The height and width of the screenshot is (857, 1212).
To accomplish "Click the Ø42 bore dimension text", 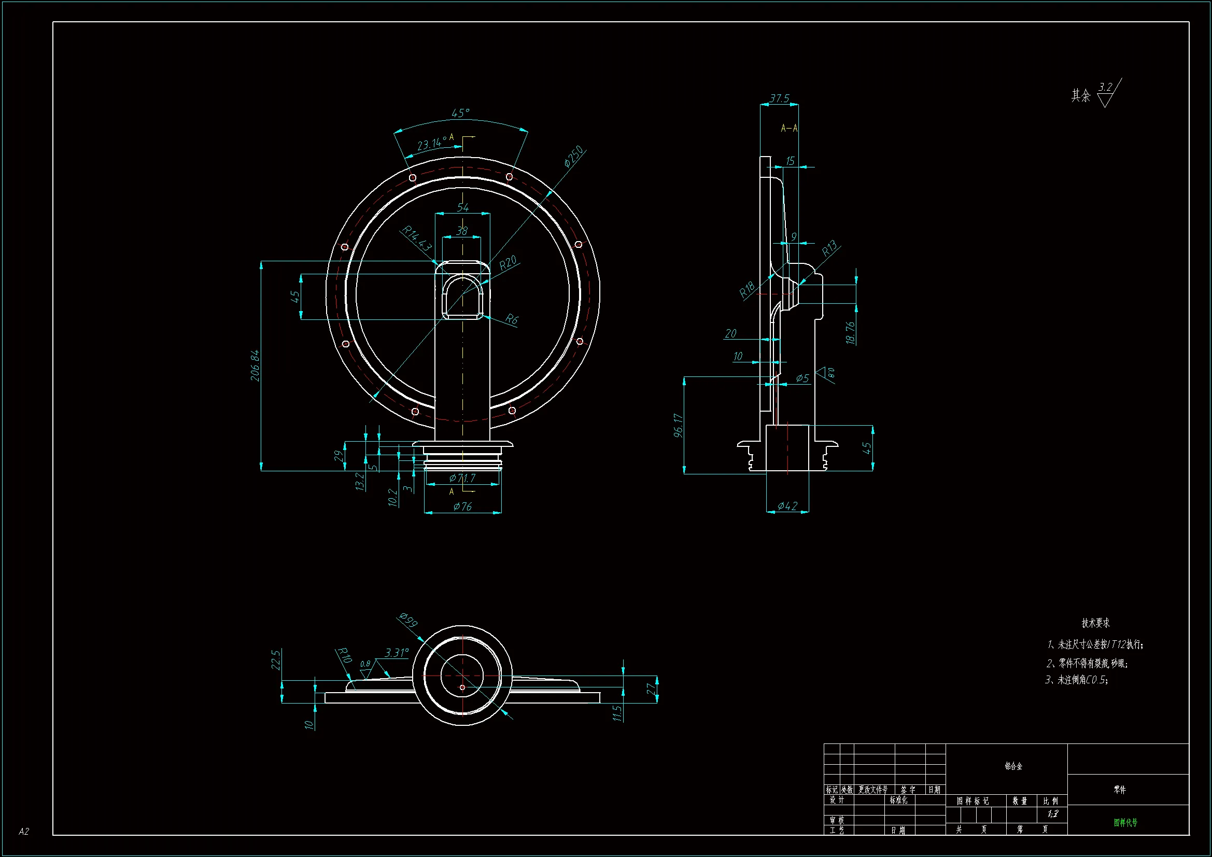I will [x=787, y=507].
